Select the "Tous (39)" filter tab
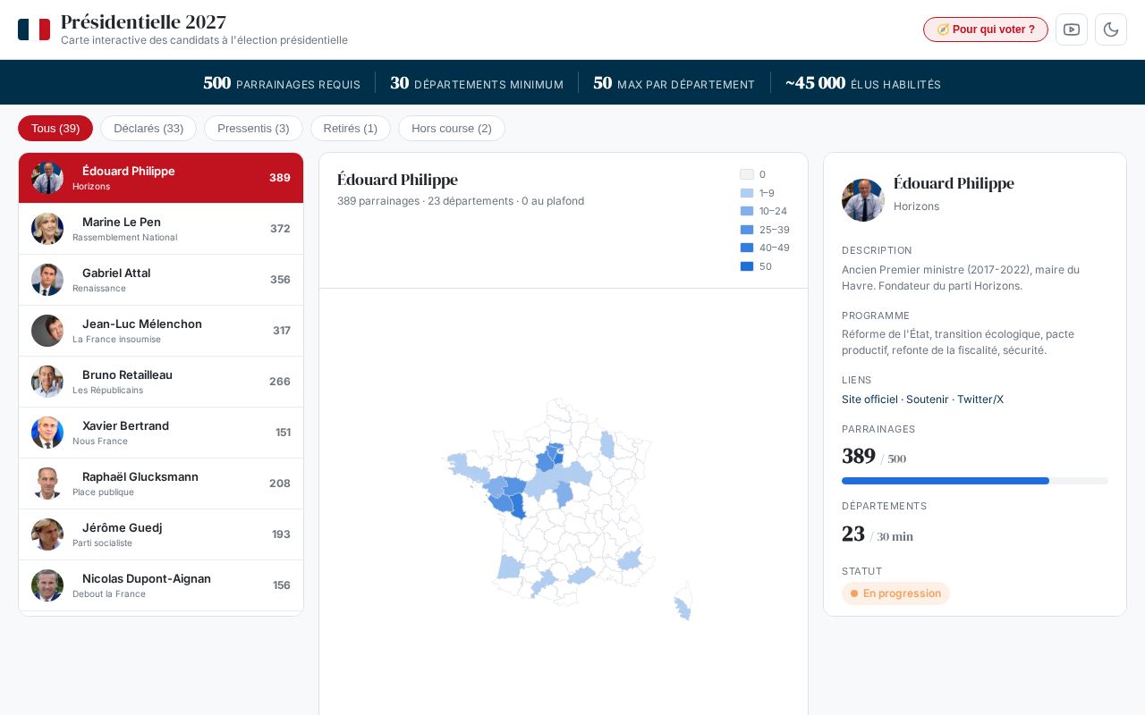The image size is (1145, 715). coord(55,129)
